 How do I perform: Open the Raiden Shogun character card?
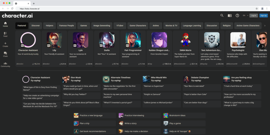point(159,49)
